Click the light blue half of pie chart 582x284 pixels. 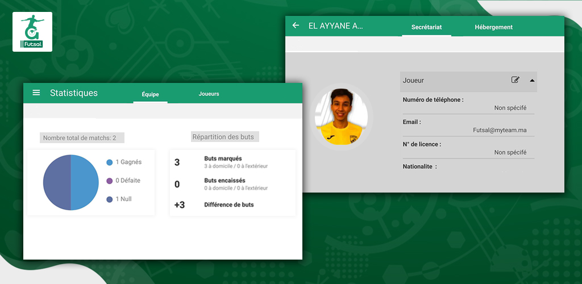point(85,182)
